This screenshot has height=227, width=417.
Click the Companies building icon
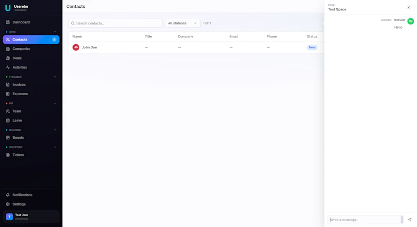(x=8, y=49)
